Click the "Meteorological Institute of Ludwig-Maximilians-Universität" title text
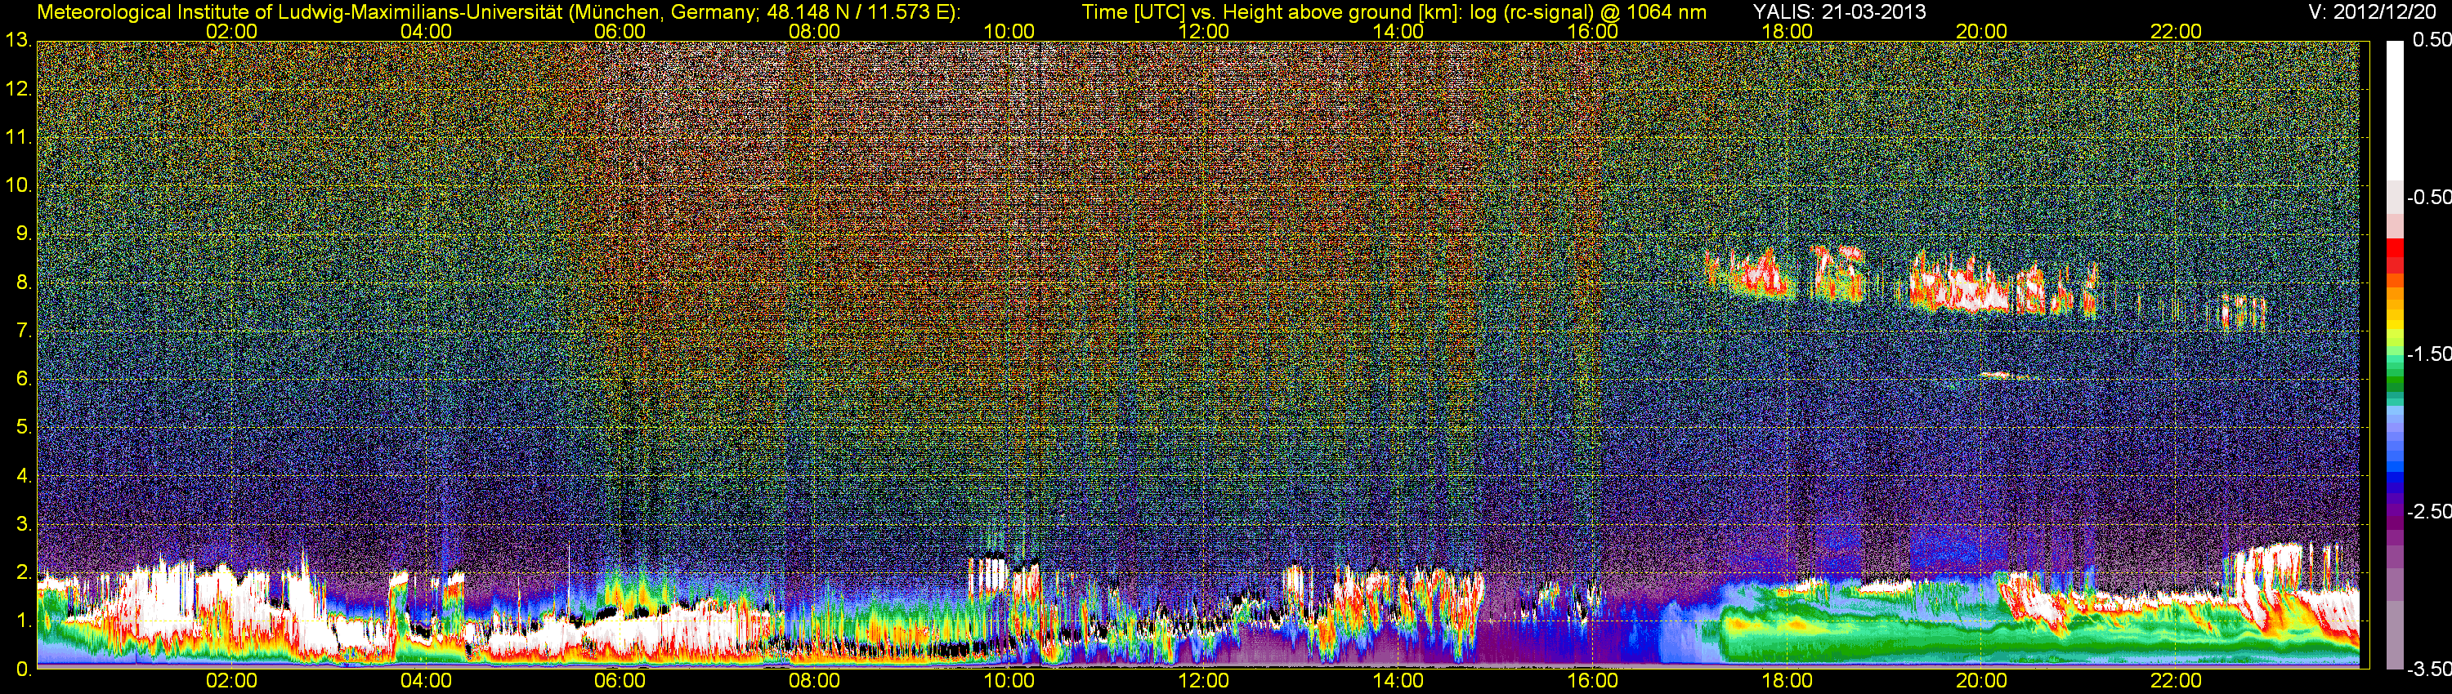2452x694 pixels. 299,11
